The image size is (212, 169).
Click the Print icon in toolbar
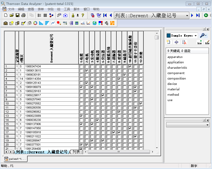point(23,15)
